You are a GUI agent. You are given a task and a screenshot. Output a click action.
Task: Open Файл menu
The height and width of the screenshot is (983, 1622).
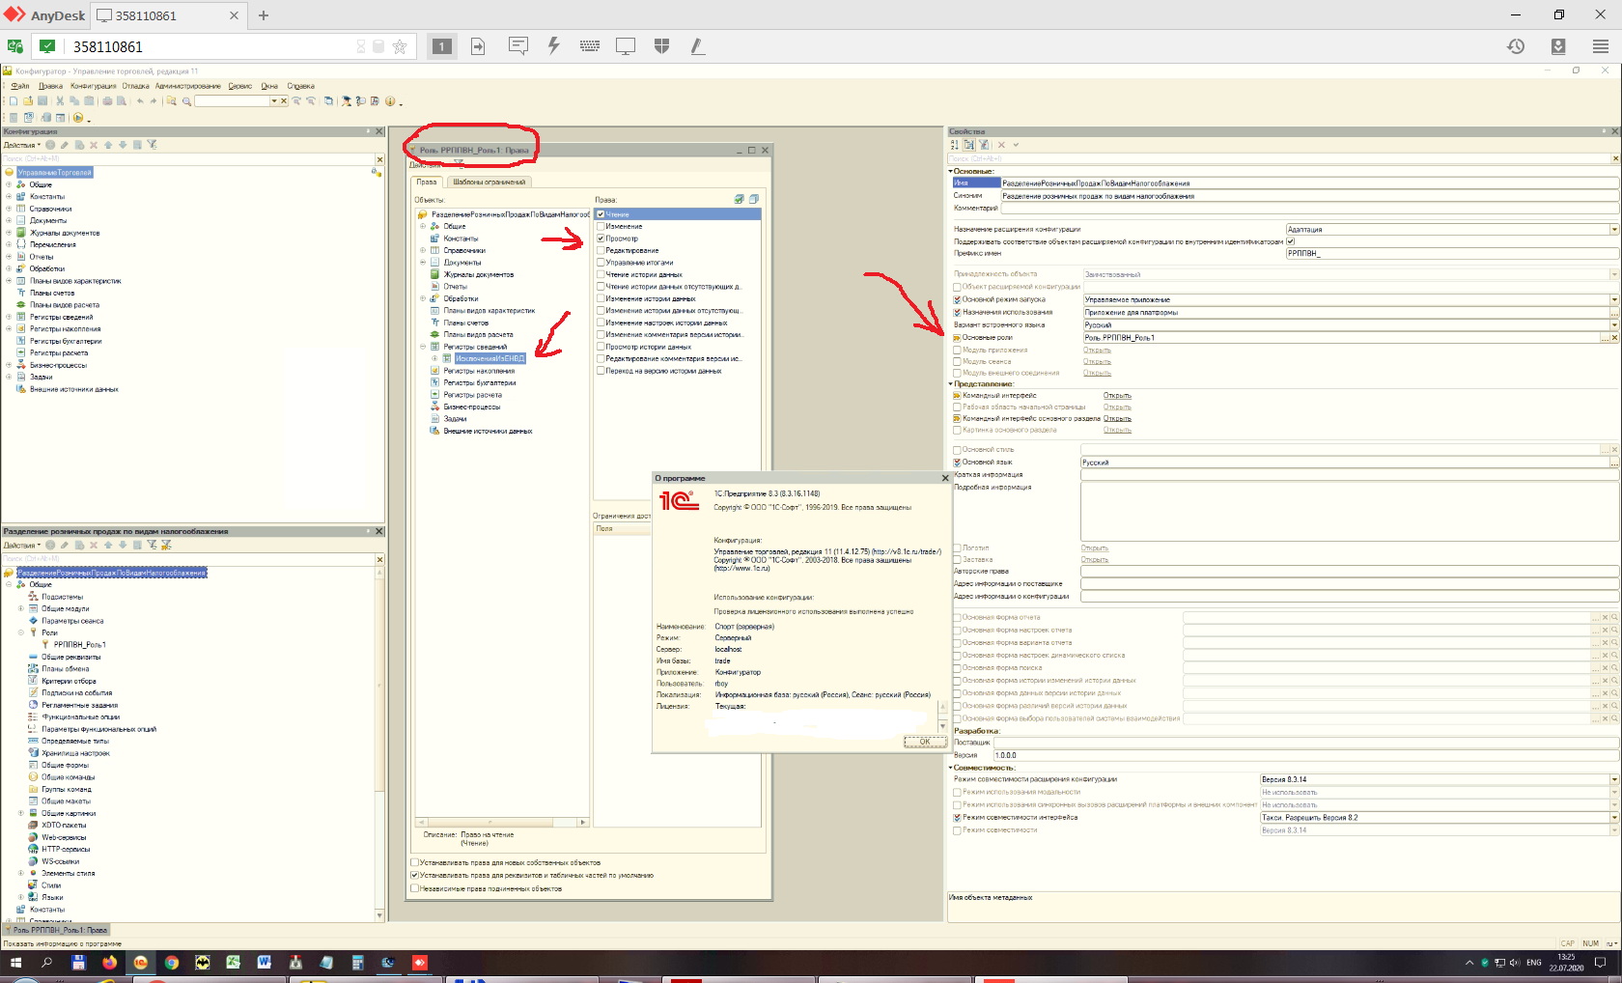(x=19, y=86)
